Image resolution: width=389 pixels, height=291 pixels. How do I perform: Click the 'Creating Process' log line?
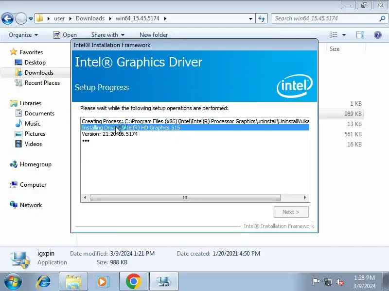pyautogui.click(x=195, y=121)
